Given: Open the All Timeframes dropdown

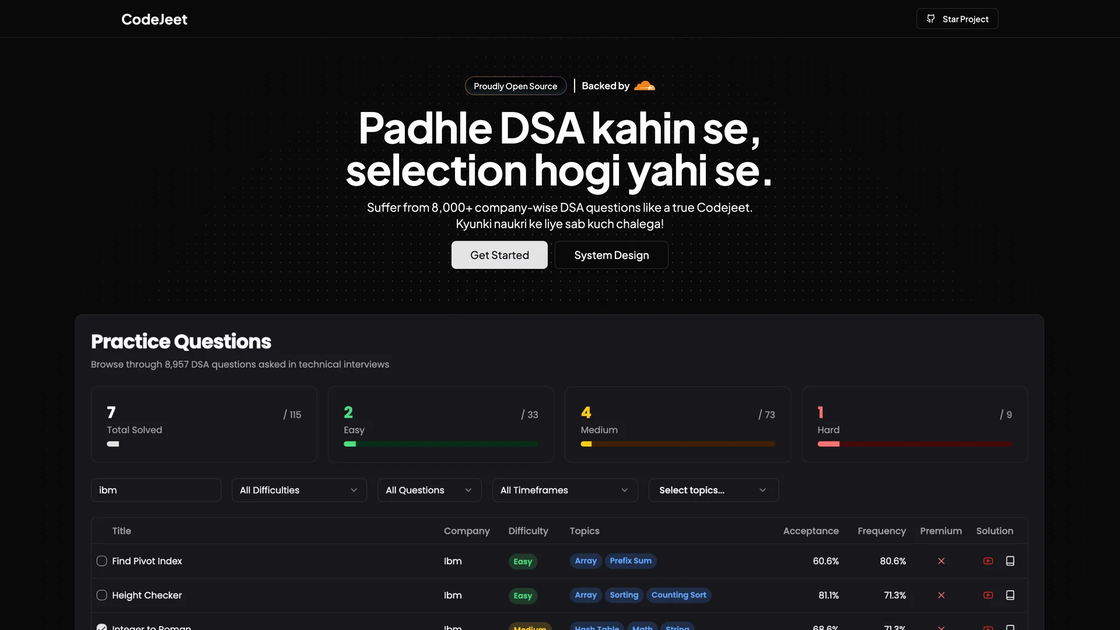Looking at the screenshot, I should [564, 490].
